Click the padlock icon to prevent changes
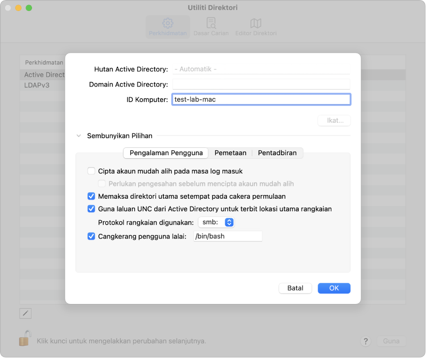 point(25,338)
